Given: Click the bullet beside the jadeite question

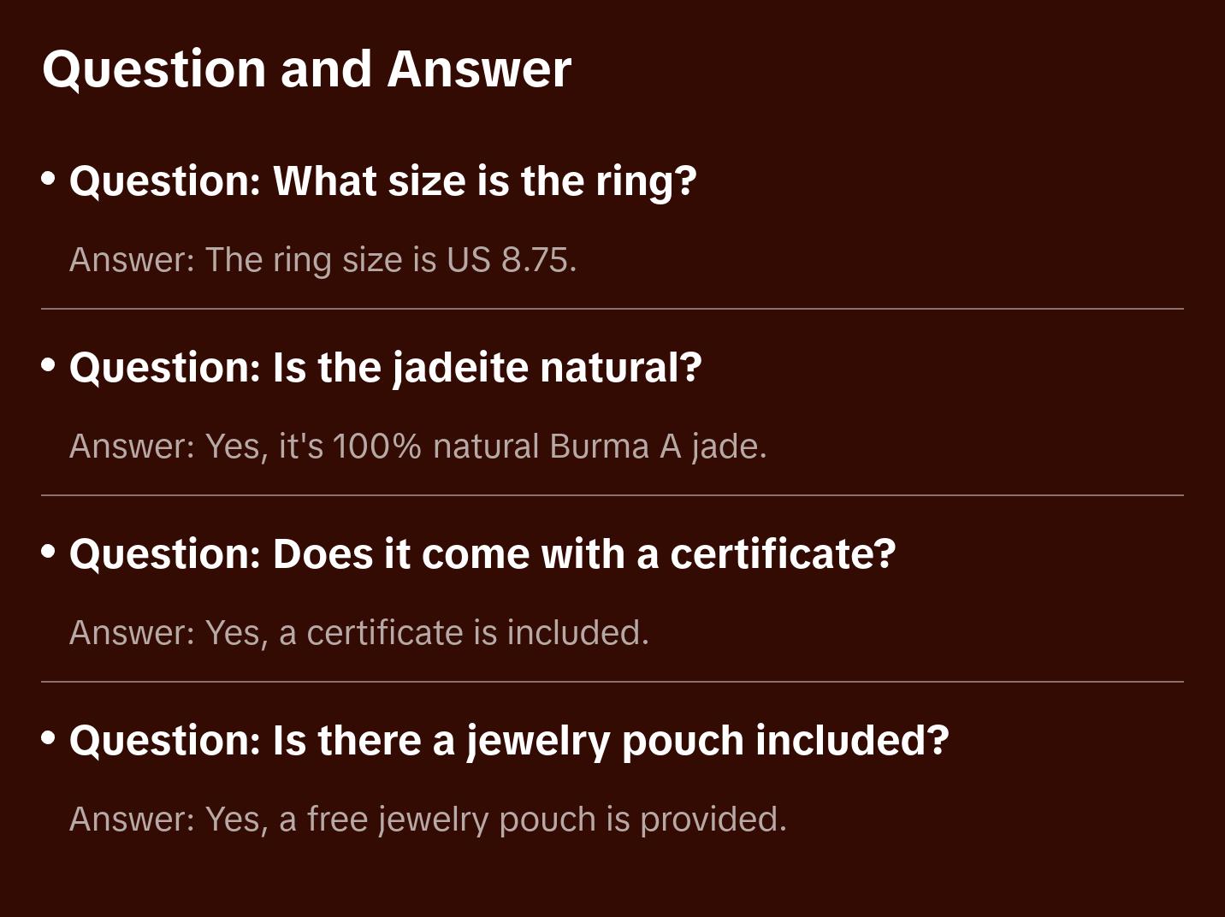Looking at the screenshot, I should coord(49,366).
